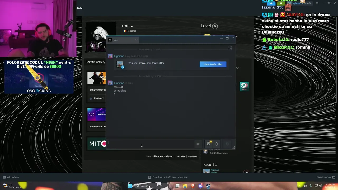Click the Downloads icon in Steam footer
This screenshot has width=338, height=190.
pyautogui.click(x=149, y=177)
